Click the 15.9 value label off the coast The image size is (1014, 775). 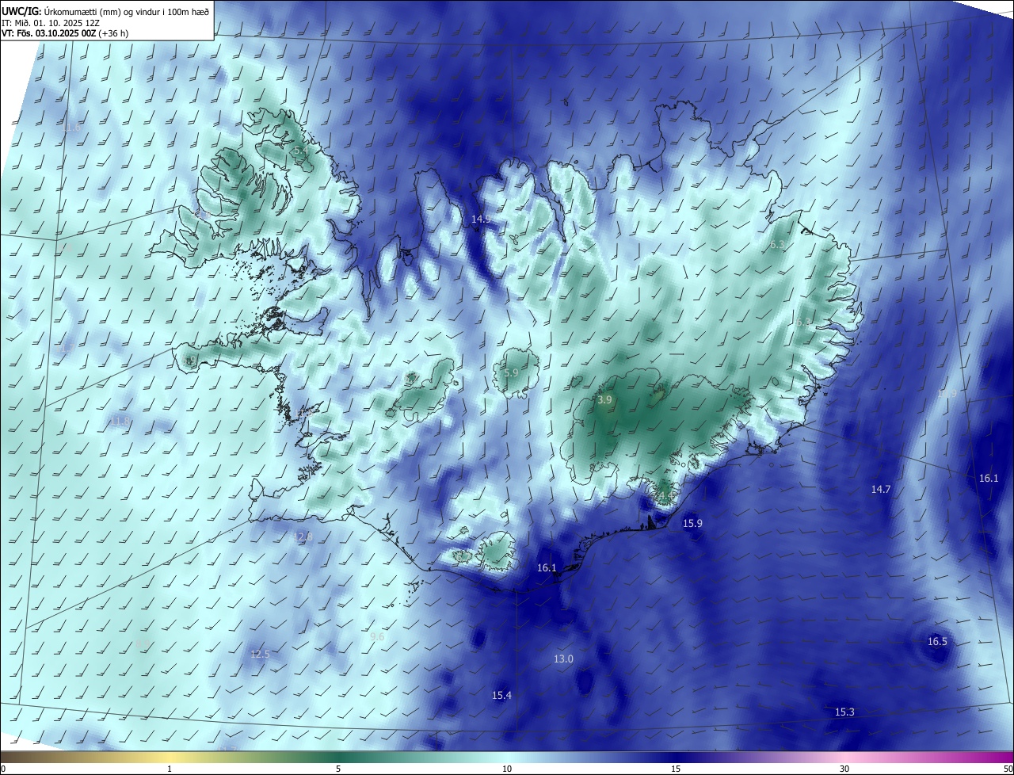pyautogui.click(x=693, y=523)
